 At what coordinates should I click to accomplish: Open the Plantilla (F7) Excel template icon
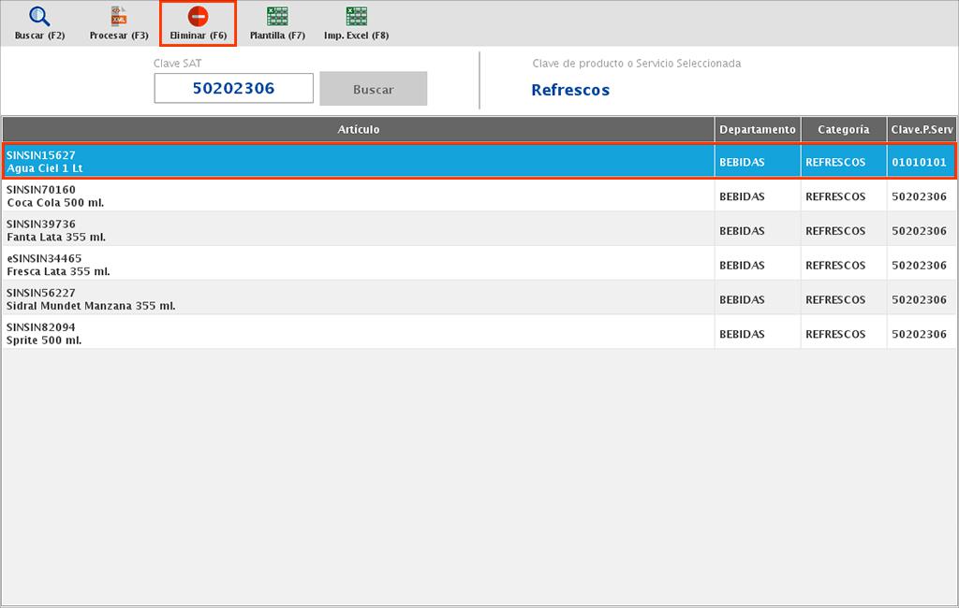tap(277, 17)
